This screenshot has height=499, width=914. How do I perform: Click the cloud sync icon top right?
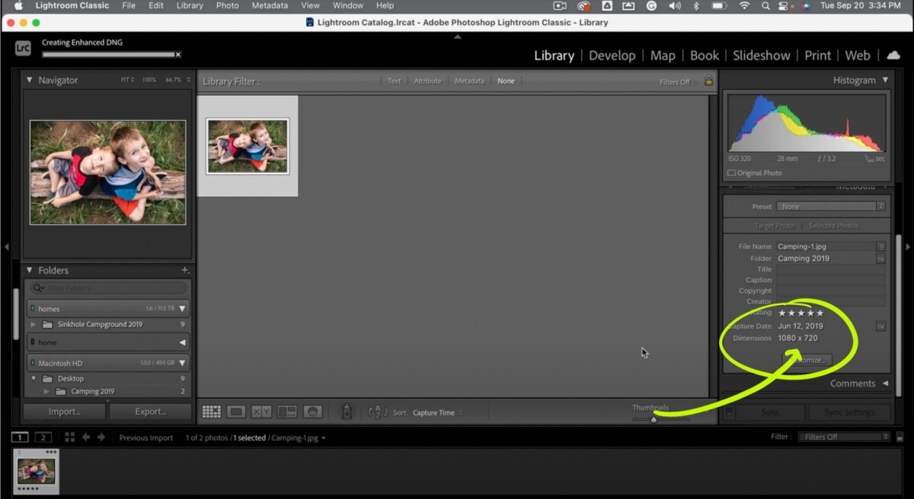point(891,55)
